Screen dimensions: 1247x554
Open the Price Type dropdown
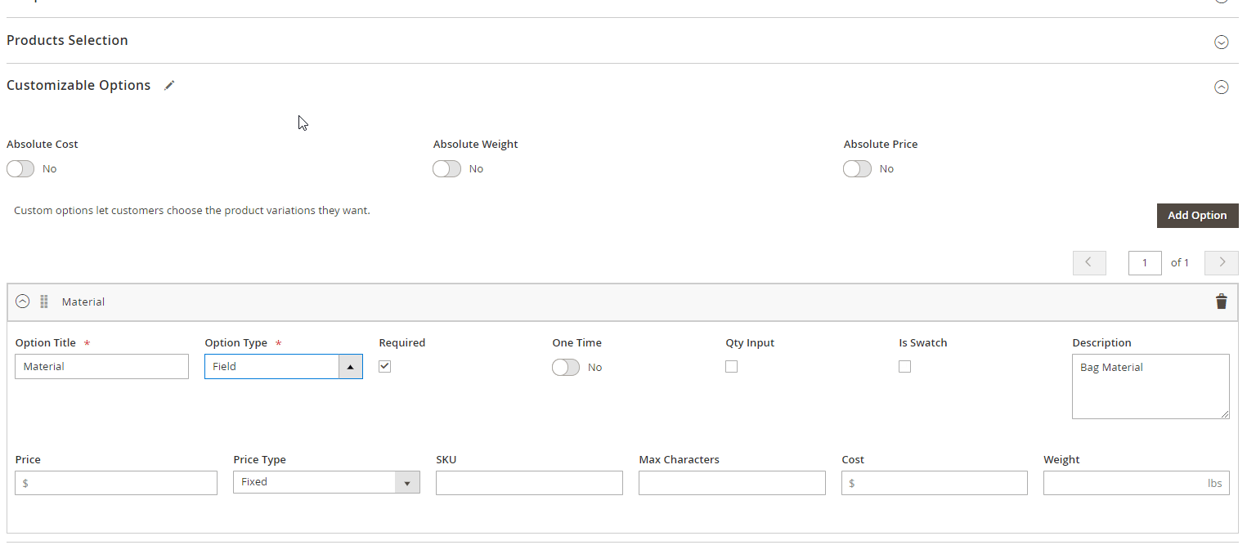(x=325, y=482)
